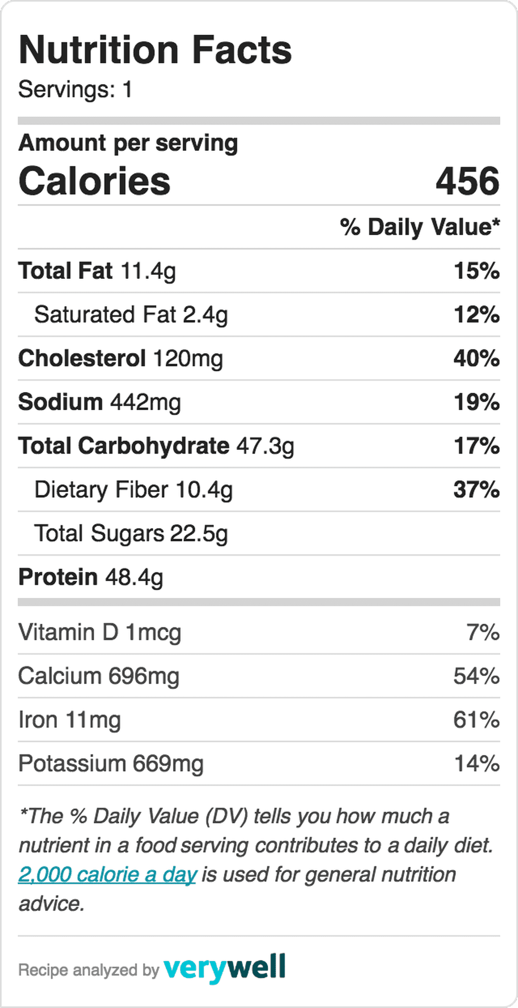Click the verywell logo
Viewport: 518px width, 1008px height.
point(224,968)
